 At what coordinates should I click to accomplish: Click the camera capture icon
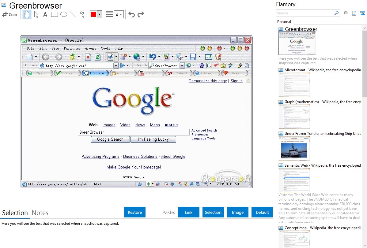pyautogui.click(x=346, y=13)
